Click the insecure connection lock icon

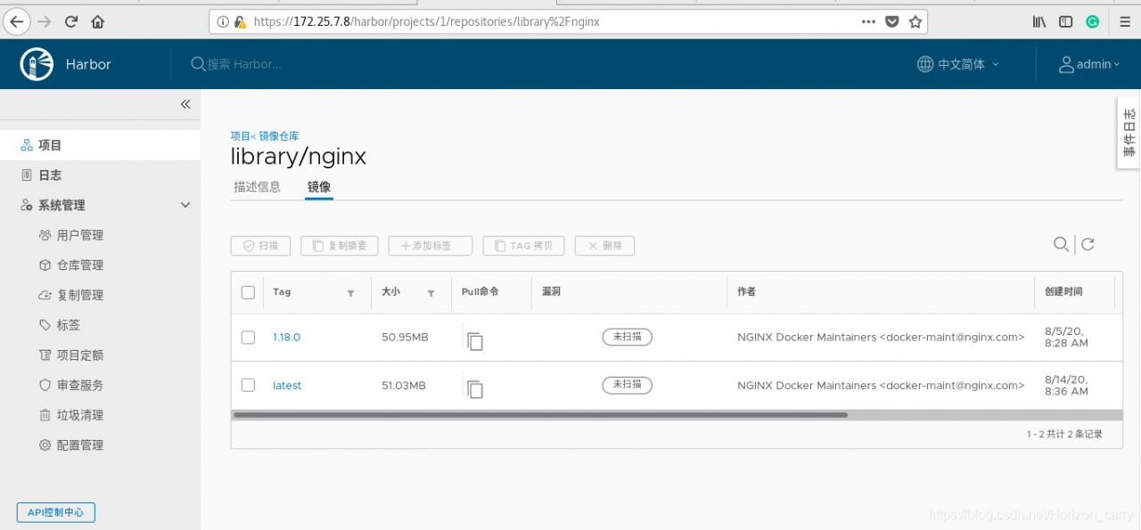pyautogui.click(x=240, y=21)
